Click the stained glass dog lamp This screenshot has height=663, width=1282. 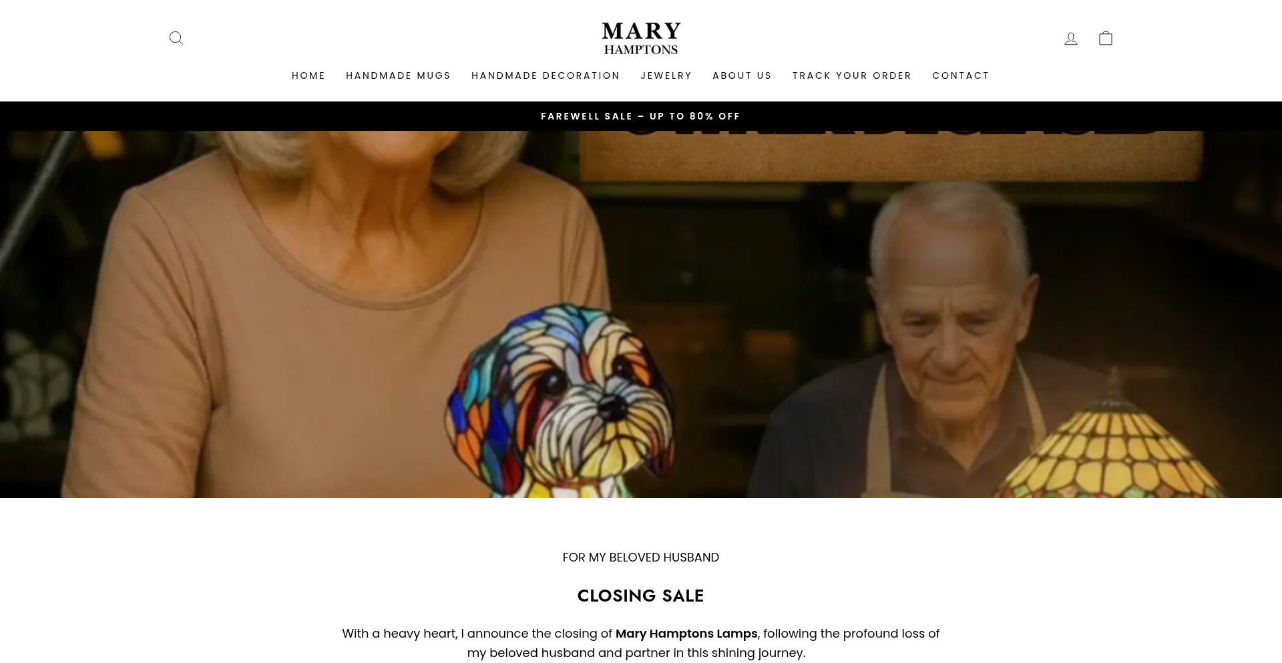click(561, 401)
